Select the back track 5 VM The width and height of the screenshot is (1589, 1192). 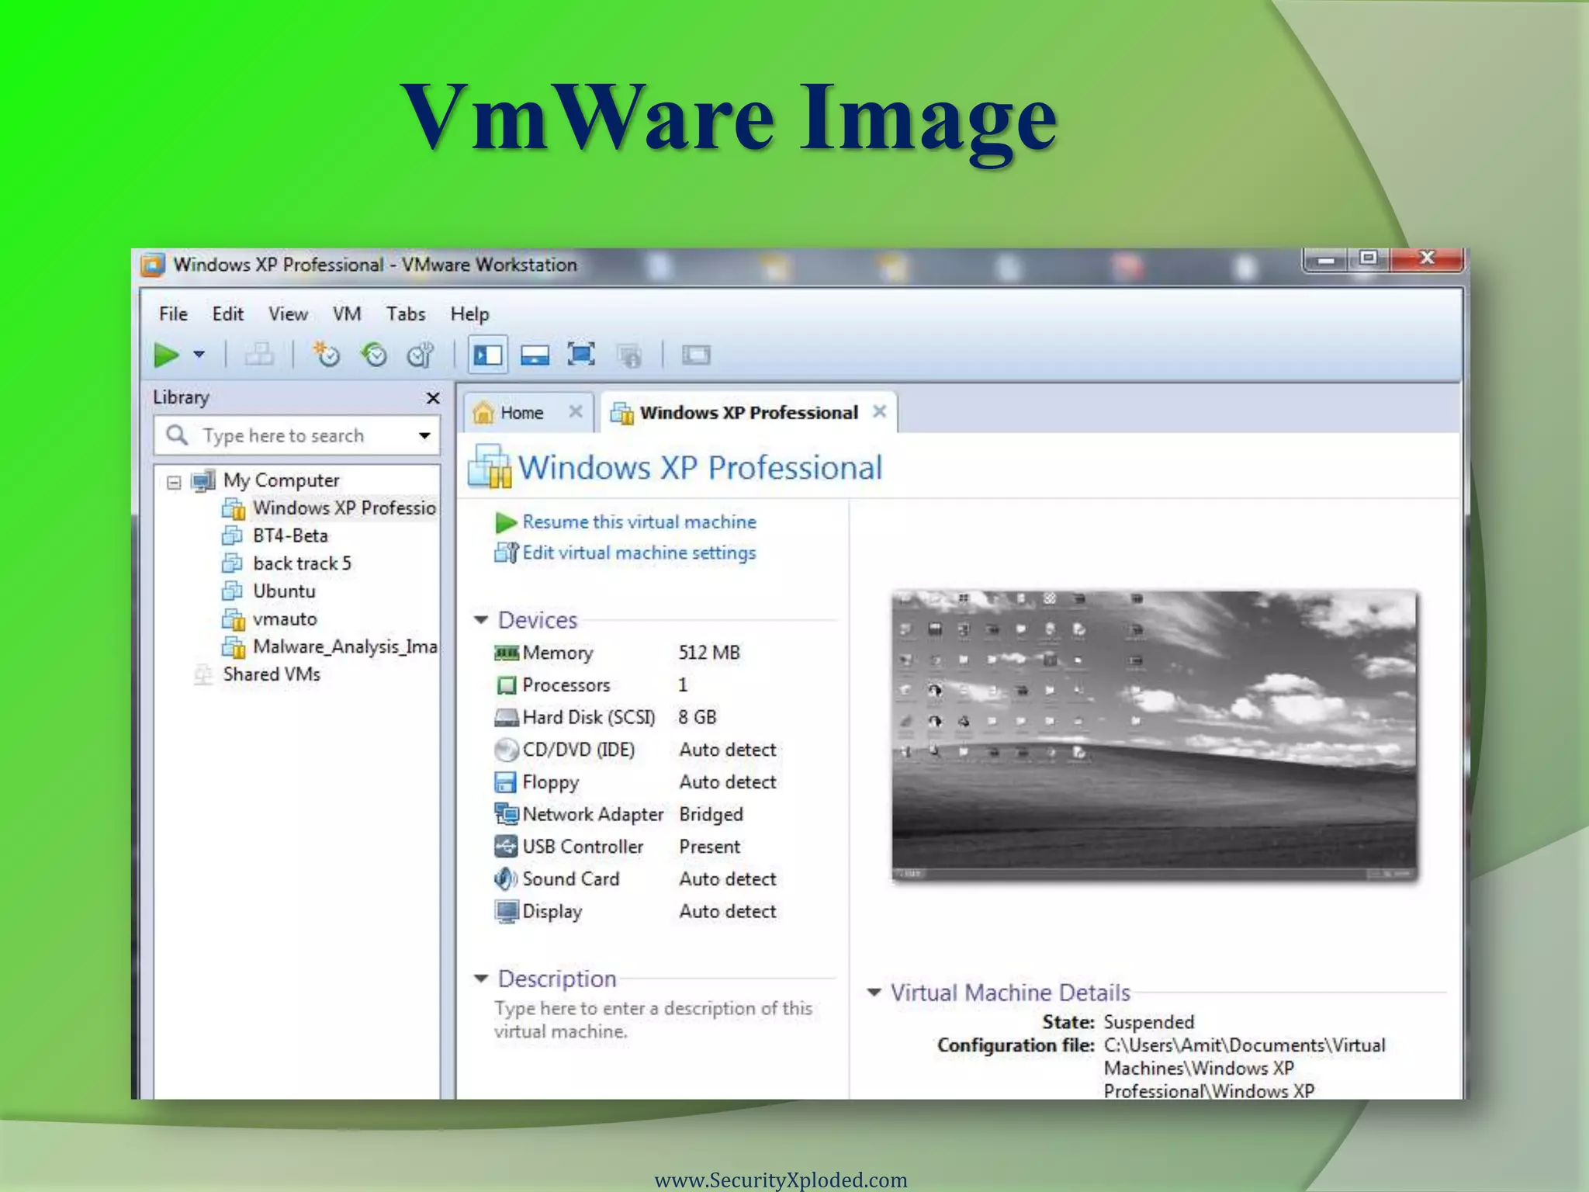302,563
